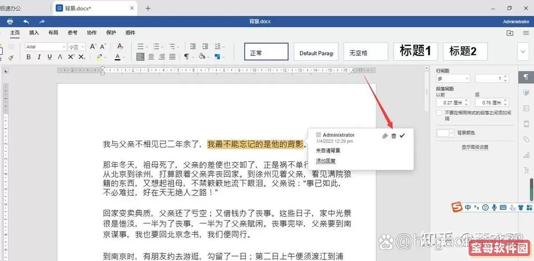Open a new tab with the plus button
Viewport: 534px width, 261px height.
(x=148, y=8)
